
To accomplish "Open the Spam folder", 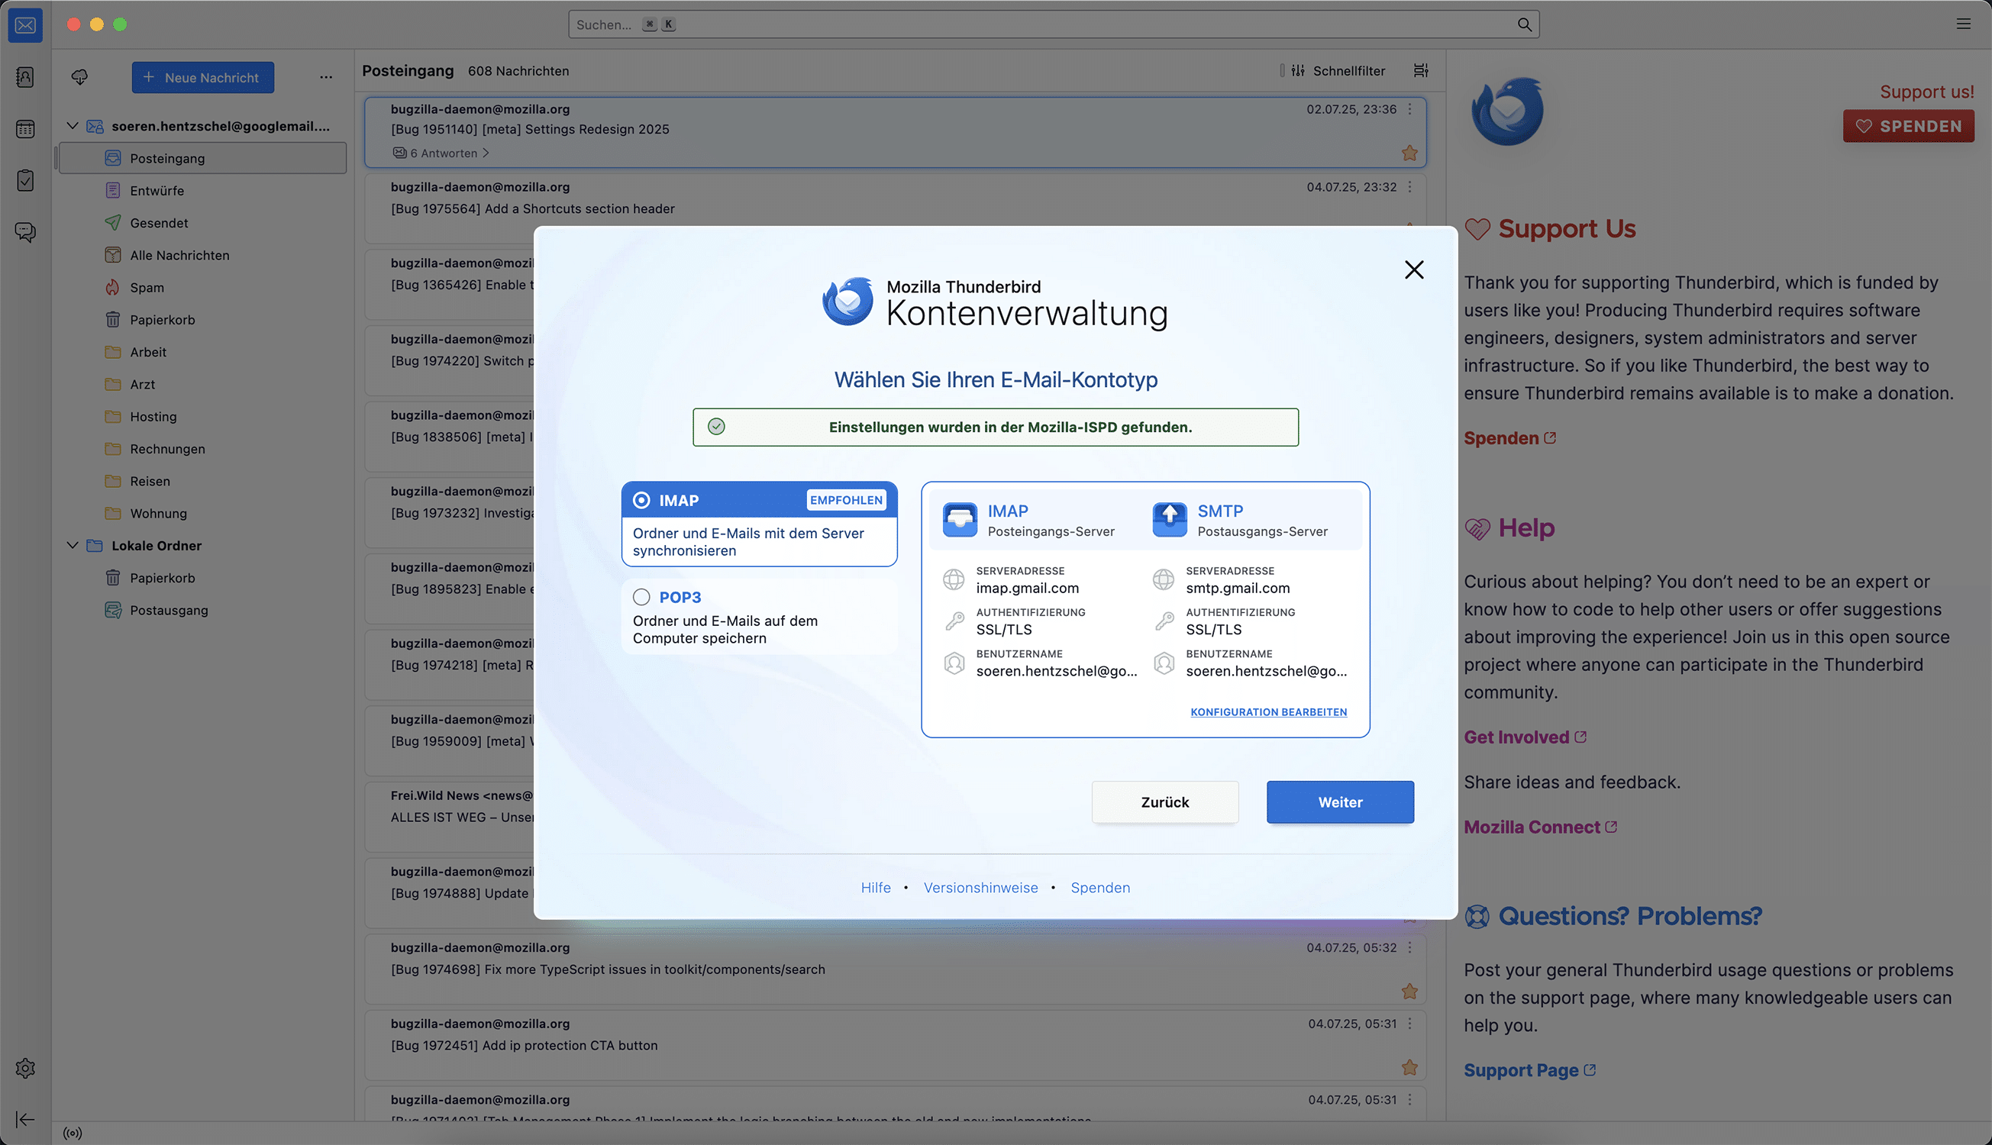I will pos(203,287).
